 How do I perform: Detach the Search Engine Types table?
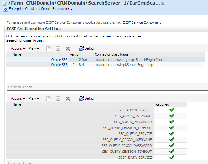[x=87, y=48]
